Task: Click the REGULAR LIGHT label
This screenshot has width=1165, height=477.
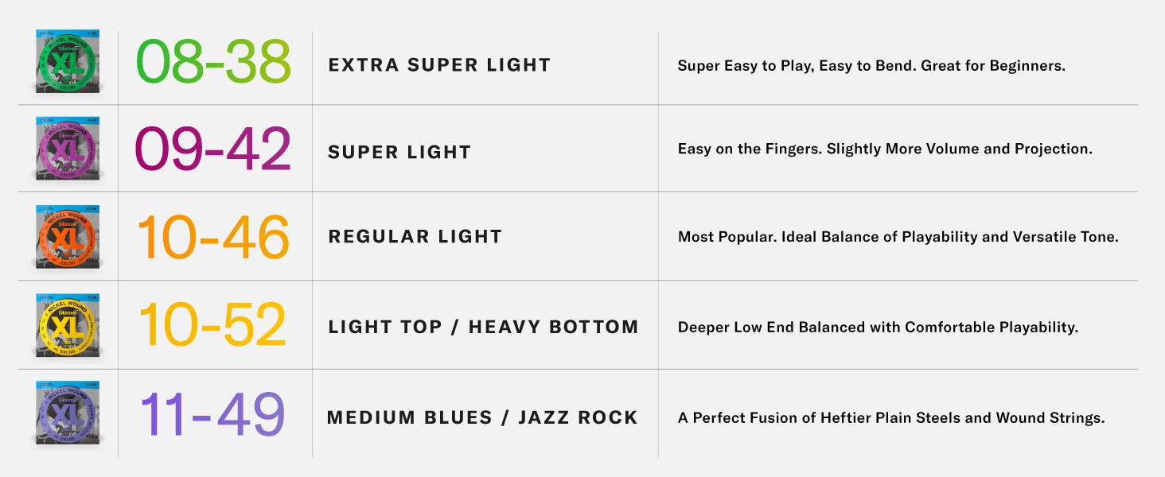Action: pyautogui.click(x=415, y=236)
